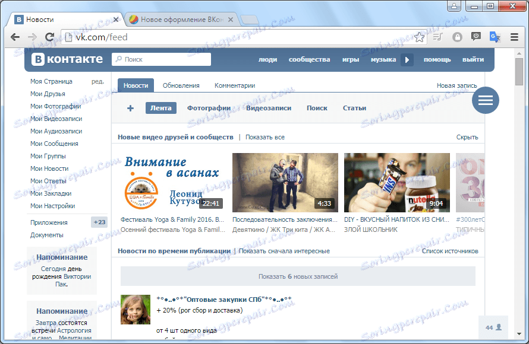Bookmark the page with the star icon

click(420, 37)
